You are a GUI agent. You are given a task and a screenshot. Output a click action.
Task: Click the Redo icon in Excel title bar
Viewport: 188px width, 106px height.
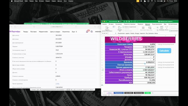(x=135, y=21)
